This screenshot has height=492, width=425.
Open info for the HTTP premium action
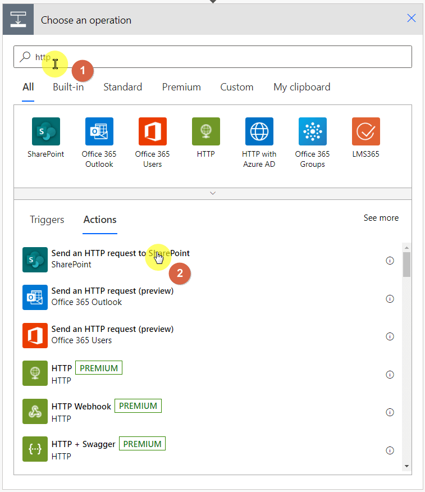tap(390, 374)
